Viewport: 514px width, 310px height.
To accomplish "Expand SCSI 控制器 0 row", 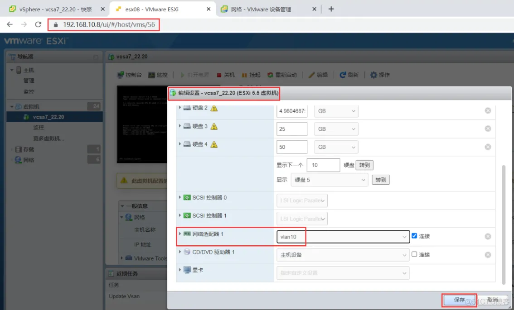I will pyautogui.click(x=179, y=197).
